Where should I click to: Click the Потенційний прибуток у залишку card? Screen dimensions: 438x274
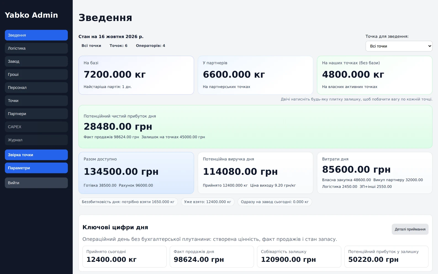coord(386,257)
